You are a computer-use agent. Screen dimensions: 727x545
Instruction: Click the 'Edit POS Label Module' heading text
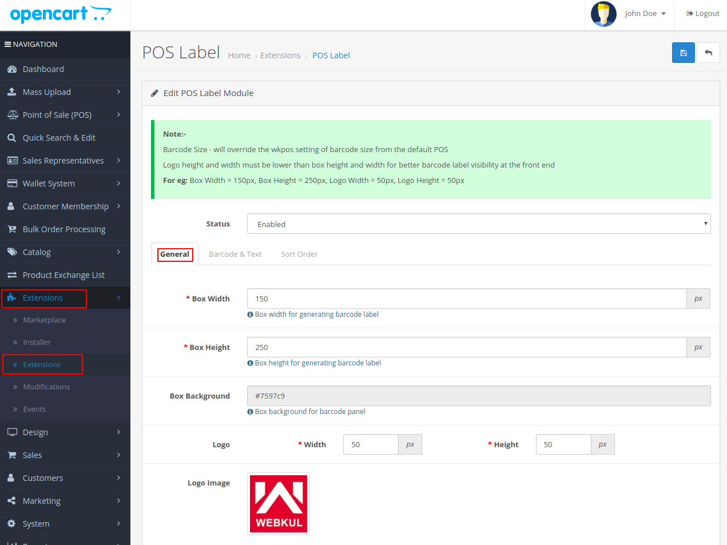209,93
